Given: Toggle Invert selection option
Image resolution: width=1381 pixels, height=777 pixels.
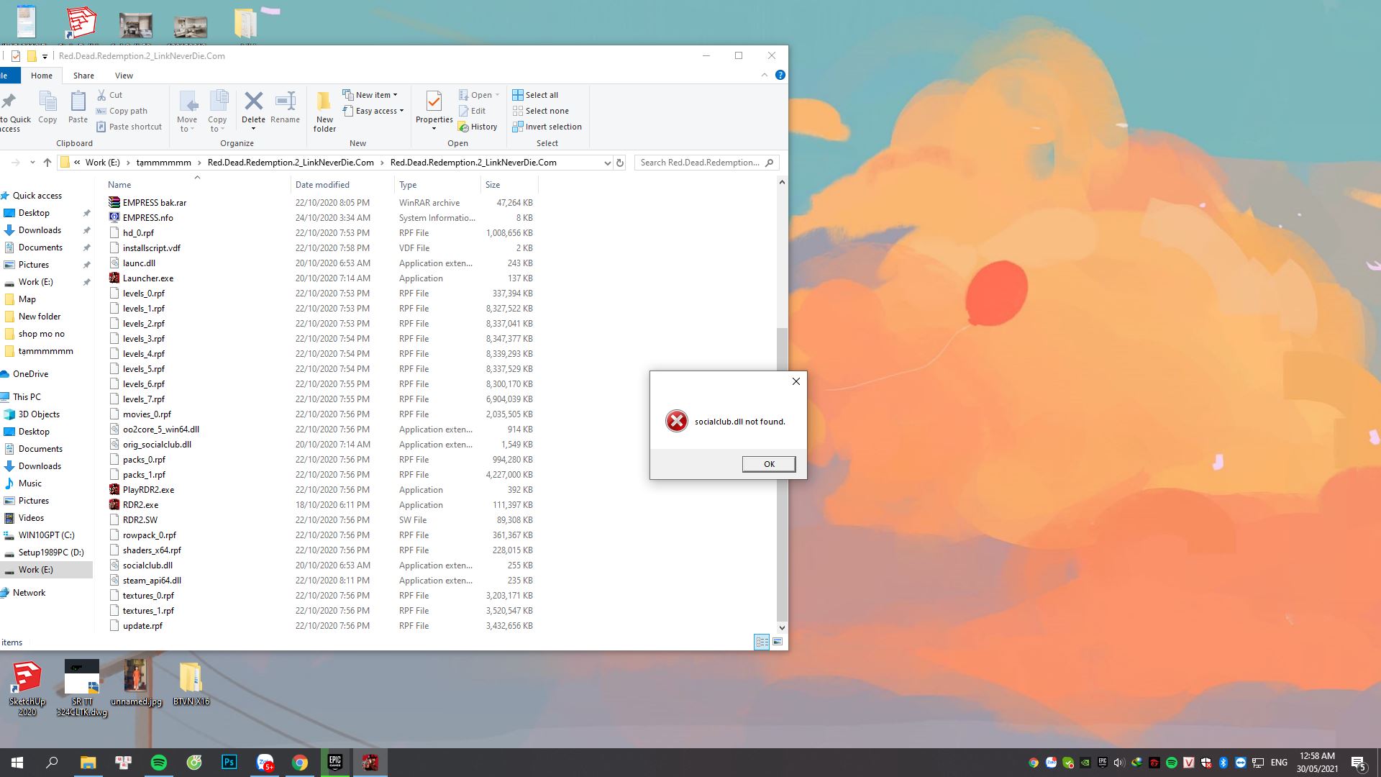Looking at the screenshot, I should (x=548, y=126).
